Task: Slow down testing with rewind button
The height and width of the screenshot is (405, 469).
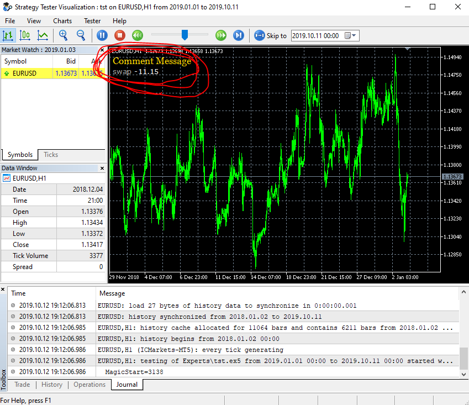Action: coord(138,35)
